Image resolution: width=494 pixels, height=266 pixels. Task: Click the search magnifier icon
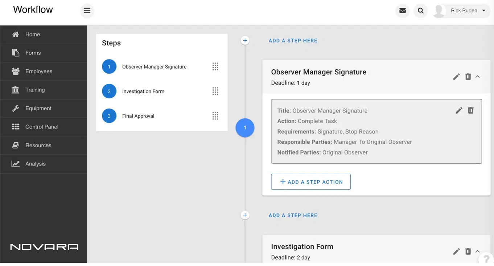421,11
